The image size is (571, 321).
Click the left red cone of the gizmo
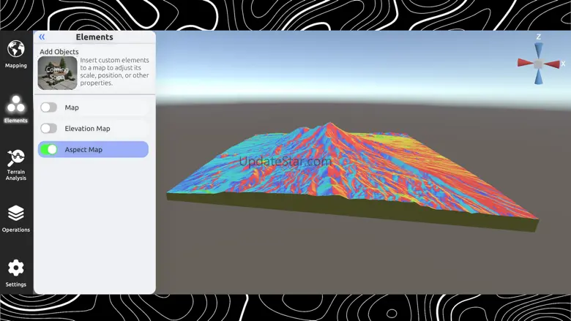[526, 63]
